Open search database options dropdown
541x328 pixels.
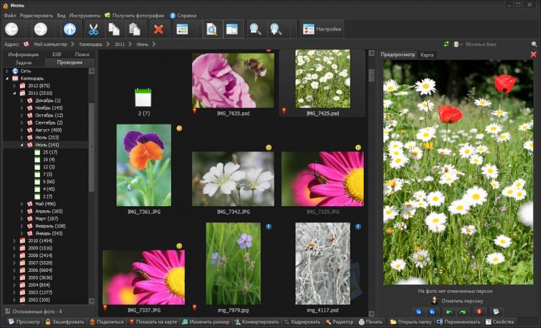click(x=458, y=44)
